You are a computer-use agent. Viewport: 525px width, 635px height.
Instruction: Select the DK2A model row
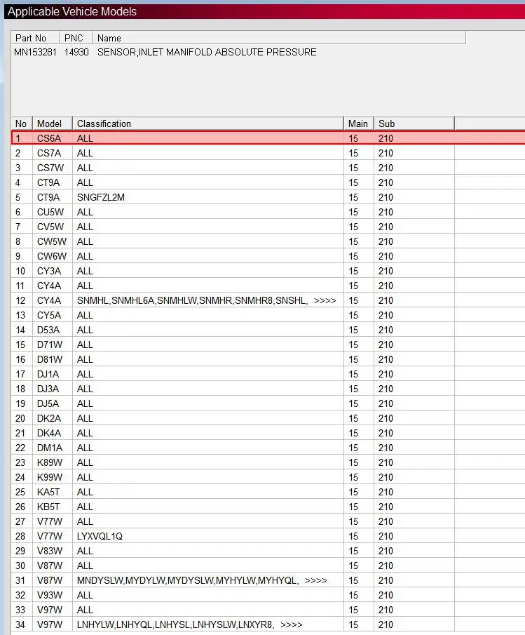[x=268, y=418]
